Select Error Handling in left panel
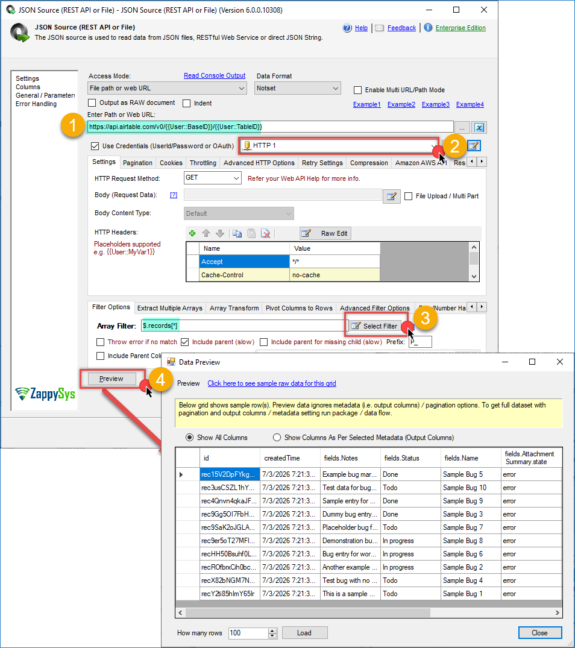The width and height of the screenshot is (575, 648). [36, 104]
